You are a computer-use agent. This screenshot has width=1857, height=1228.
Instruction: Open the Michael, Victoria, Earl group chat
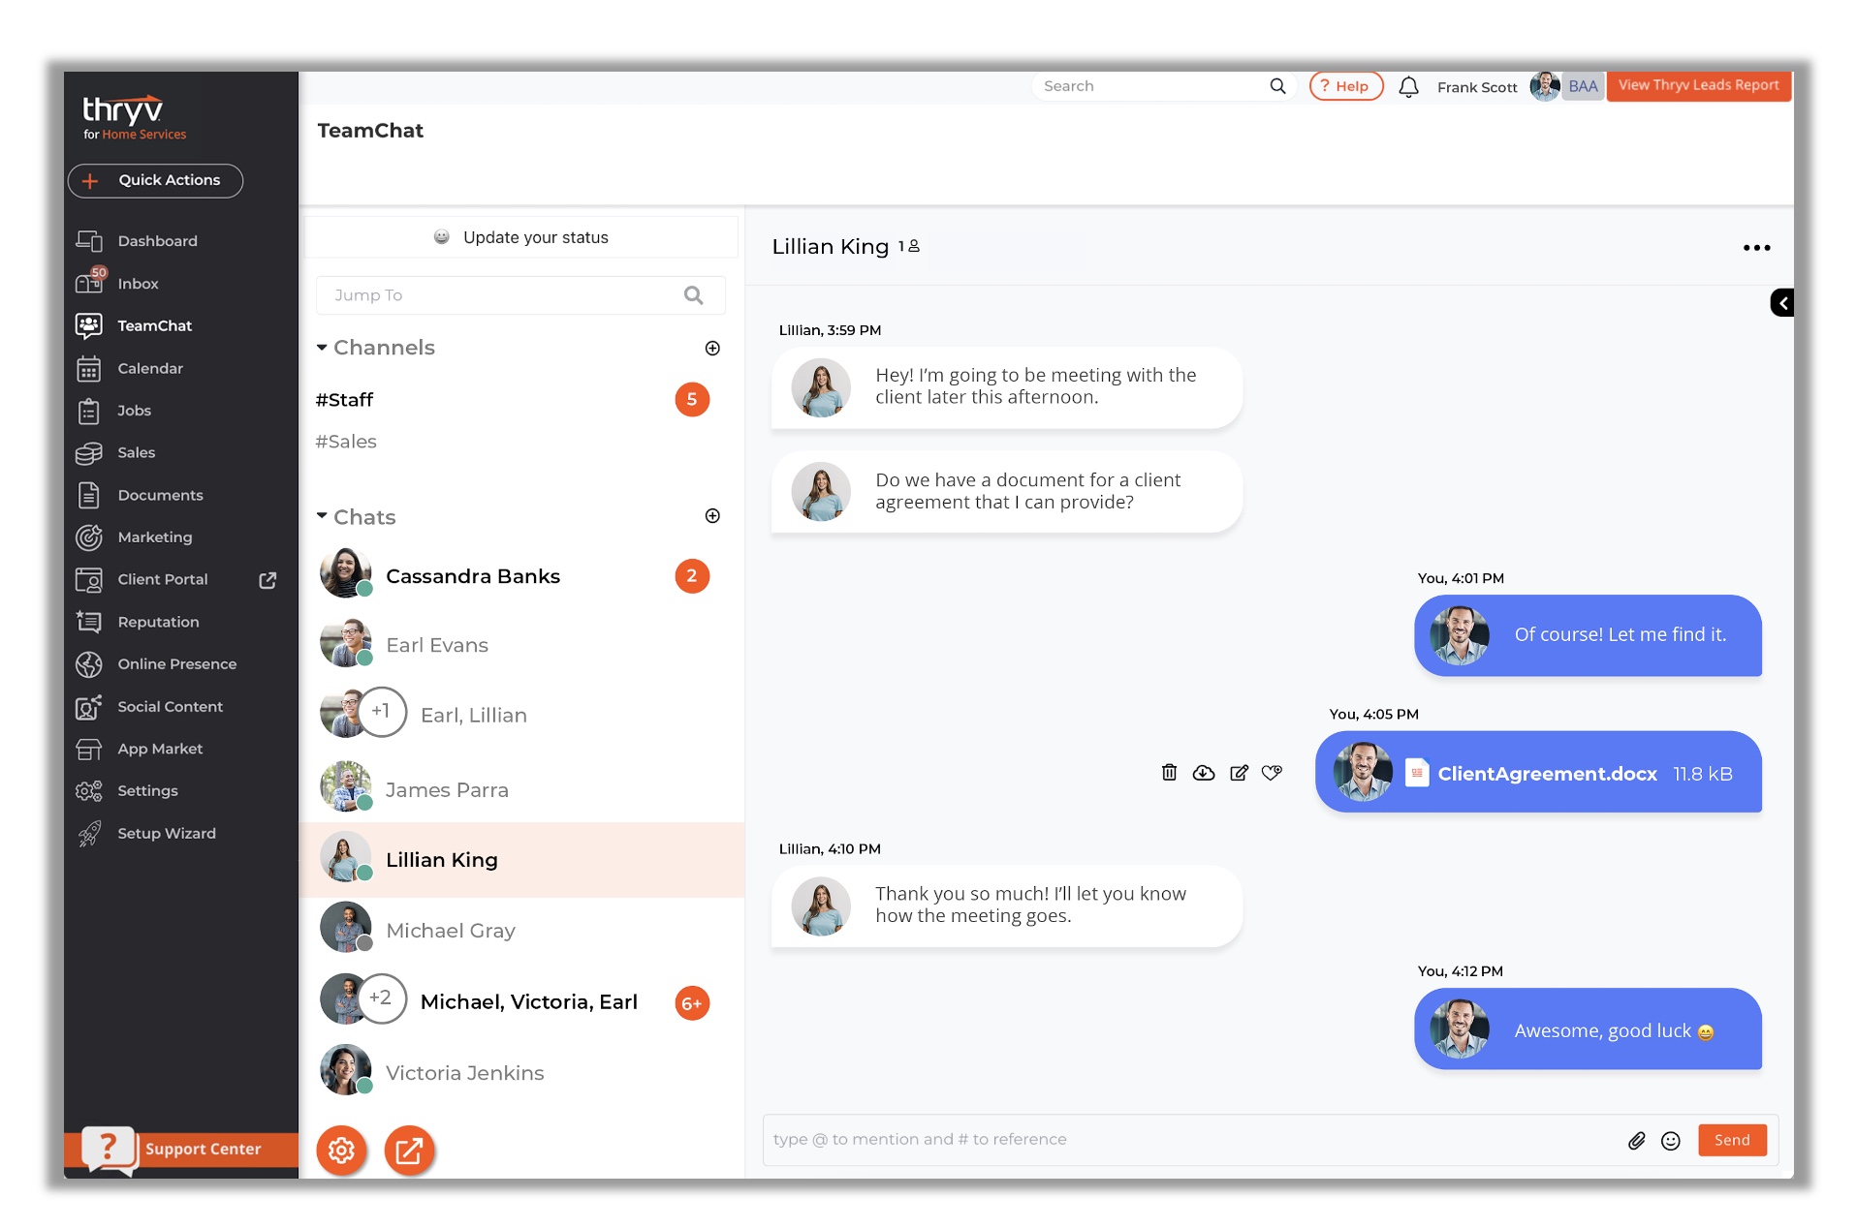click(520, 1001)
